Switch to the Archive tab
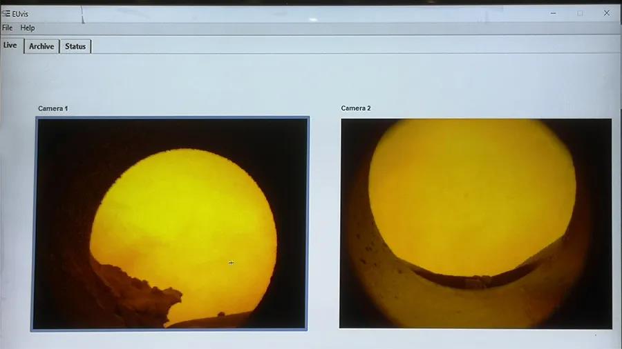 point(41,46)
